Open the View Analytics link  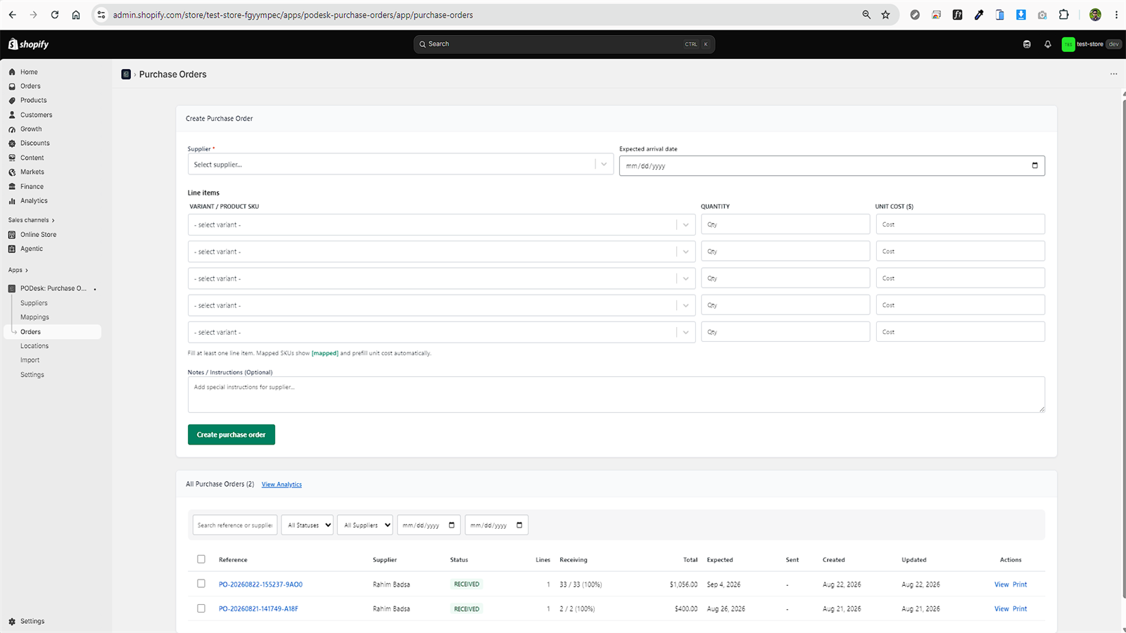point(281,485)
